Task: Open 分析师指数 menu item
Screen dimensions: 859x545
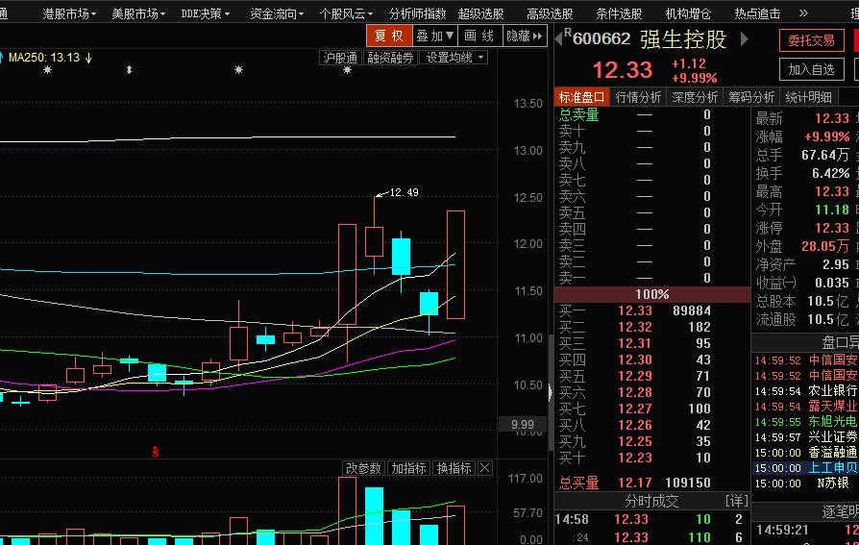Action: [417, 13]
